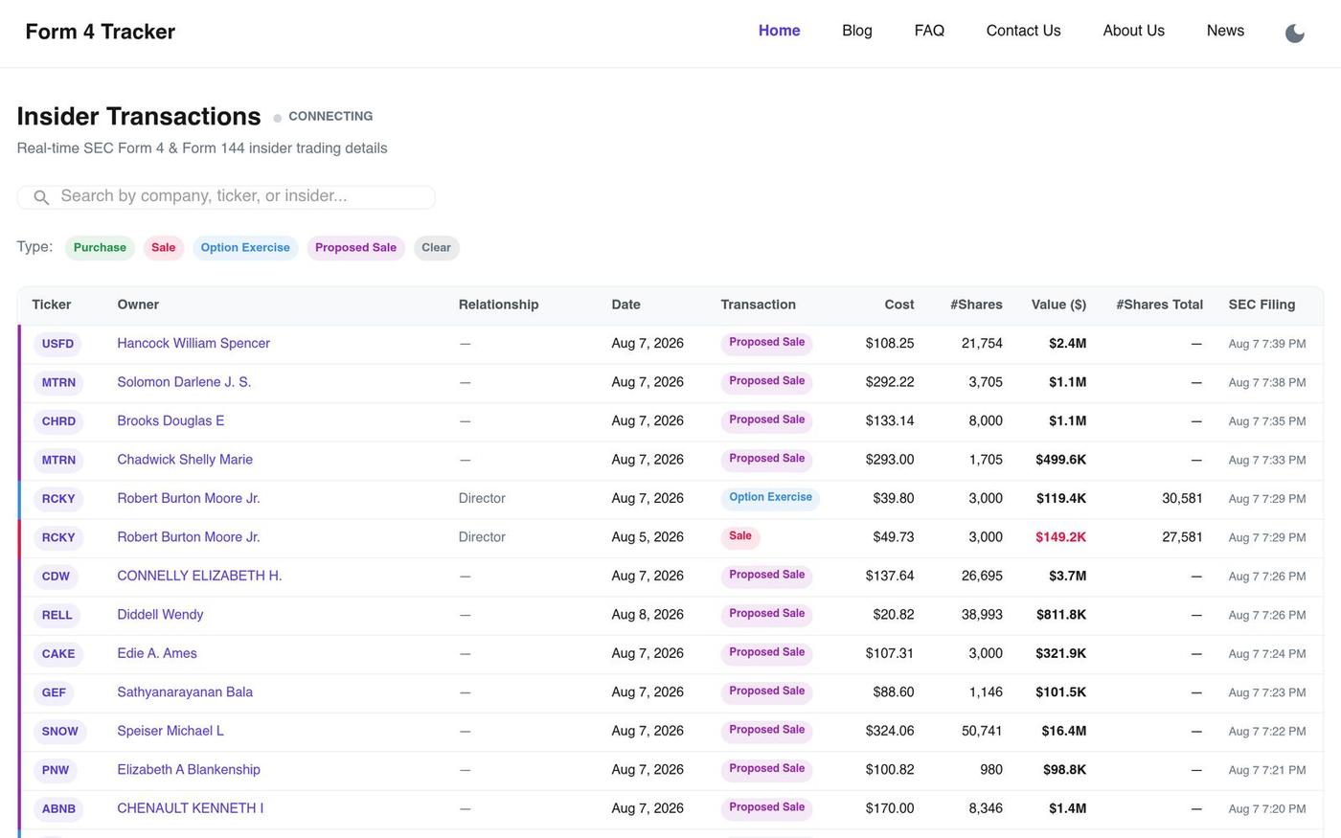The image size is (1341, 838).
Task: Open the RELL ticker badge
Action: (x=57, y=615)
